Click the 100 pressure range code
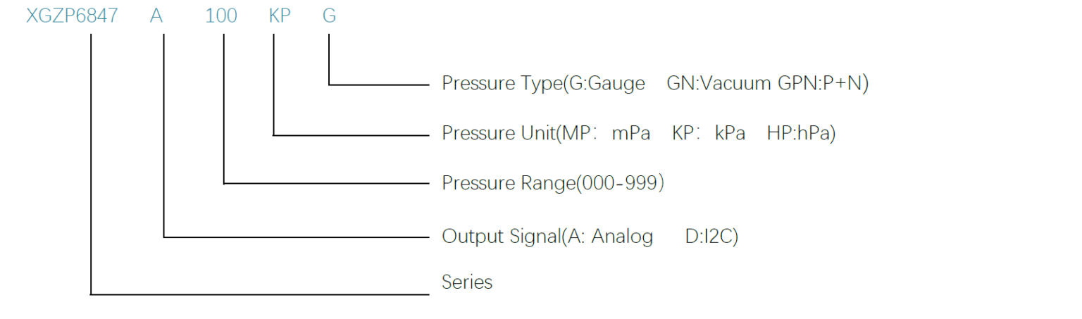 point(221,16)
